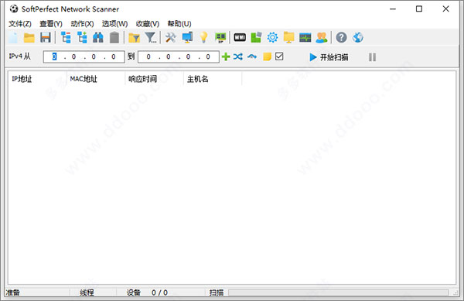Click the users accounts icon

click(322, 38)
